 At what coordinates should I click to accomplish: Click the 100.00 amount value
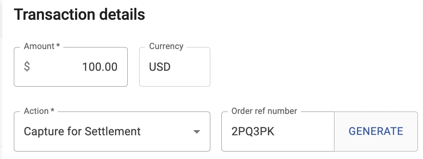pyautogui.click(x=100, y=67)
